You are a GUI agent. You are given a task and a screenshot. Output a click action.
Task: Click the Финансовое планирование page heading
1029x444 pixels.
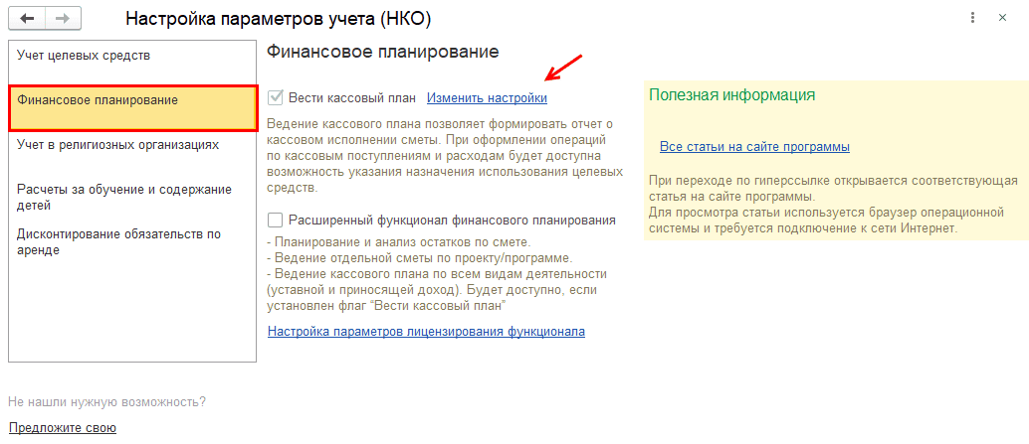pyautogui.click(x=383, y=51)
